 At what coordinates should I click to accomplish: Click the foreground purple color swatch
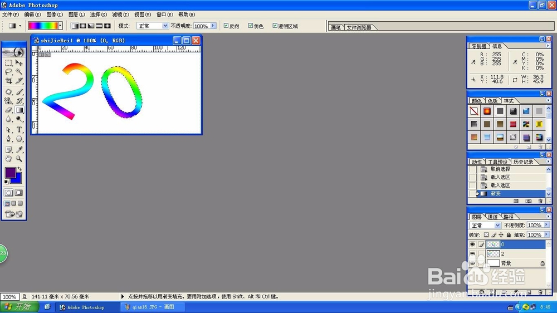click(10, 173)
